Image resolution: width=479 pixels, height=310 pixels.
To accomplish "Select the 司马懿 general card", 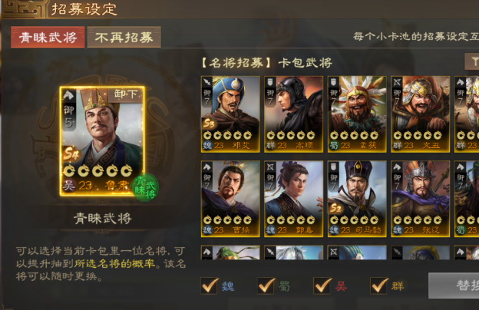I will pyautogui.click(x=357, y=199).
